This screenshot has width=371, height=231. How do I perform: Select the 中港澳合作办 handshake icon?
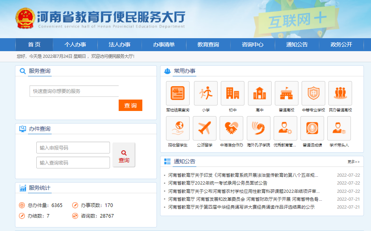pyautogui.click(x=231, y=128)
